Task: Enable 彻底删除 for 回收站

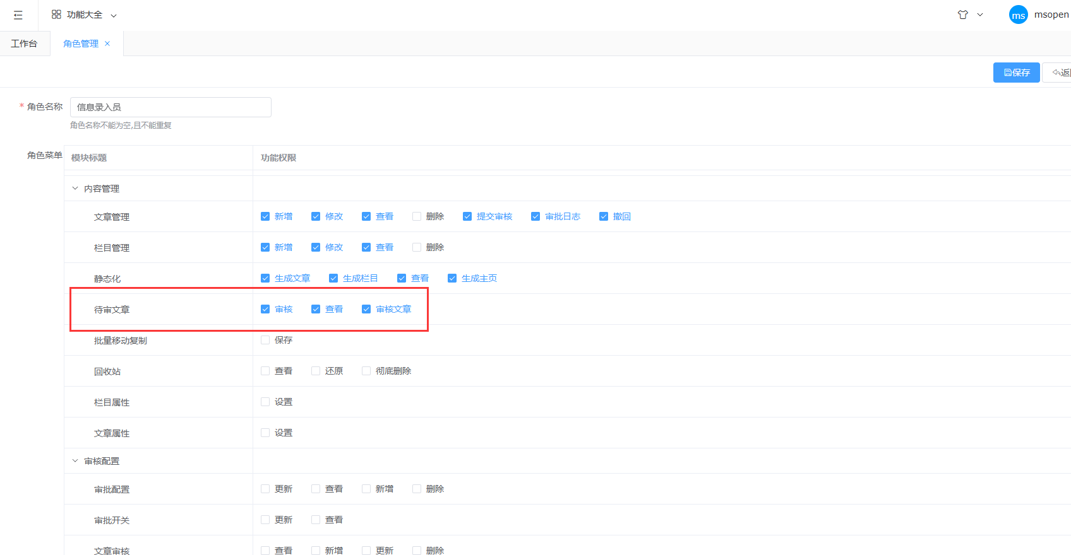Action: point(366,371)
